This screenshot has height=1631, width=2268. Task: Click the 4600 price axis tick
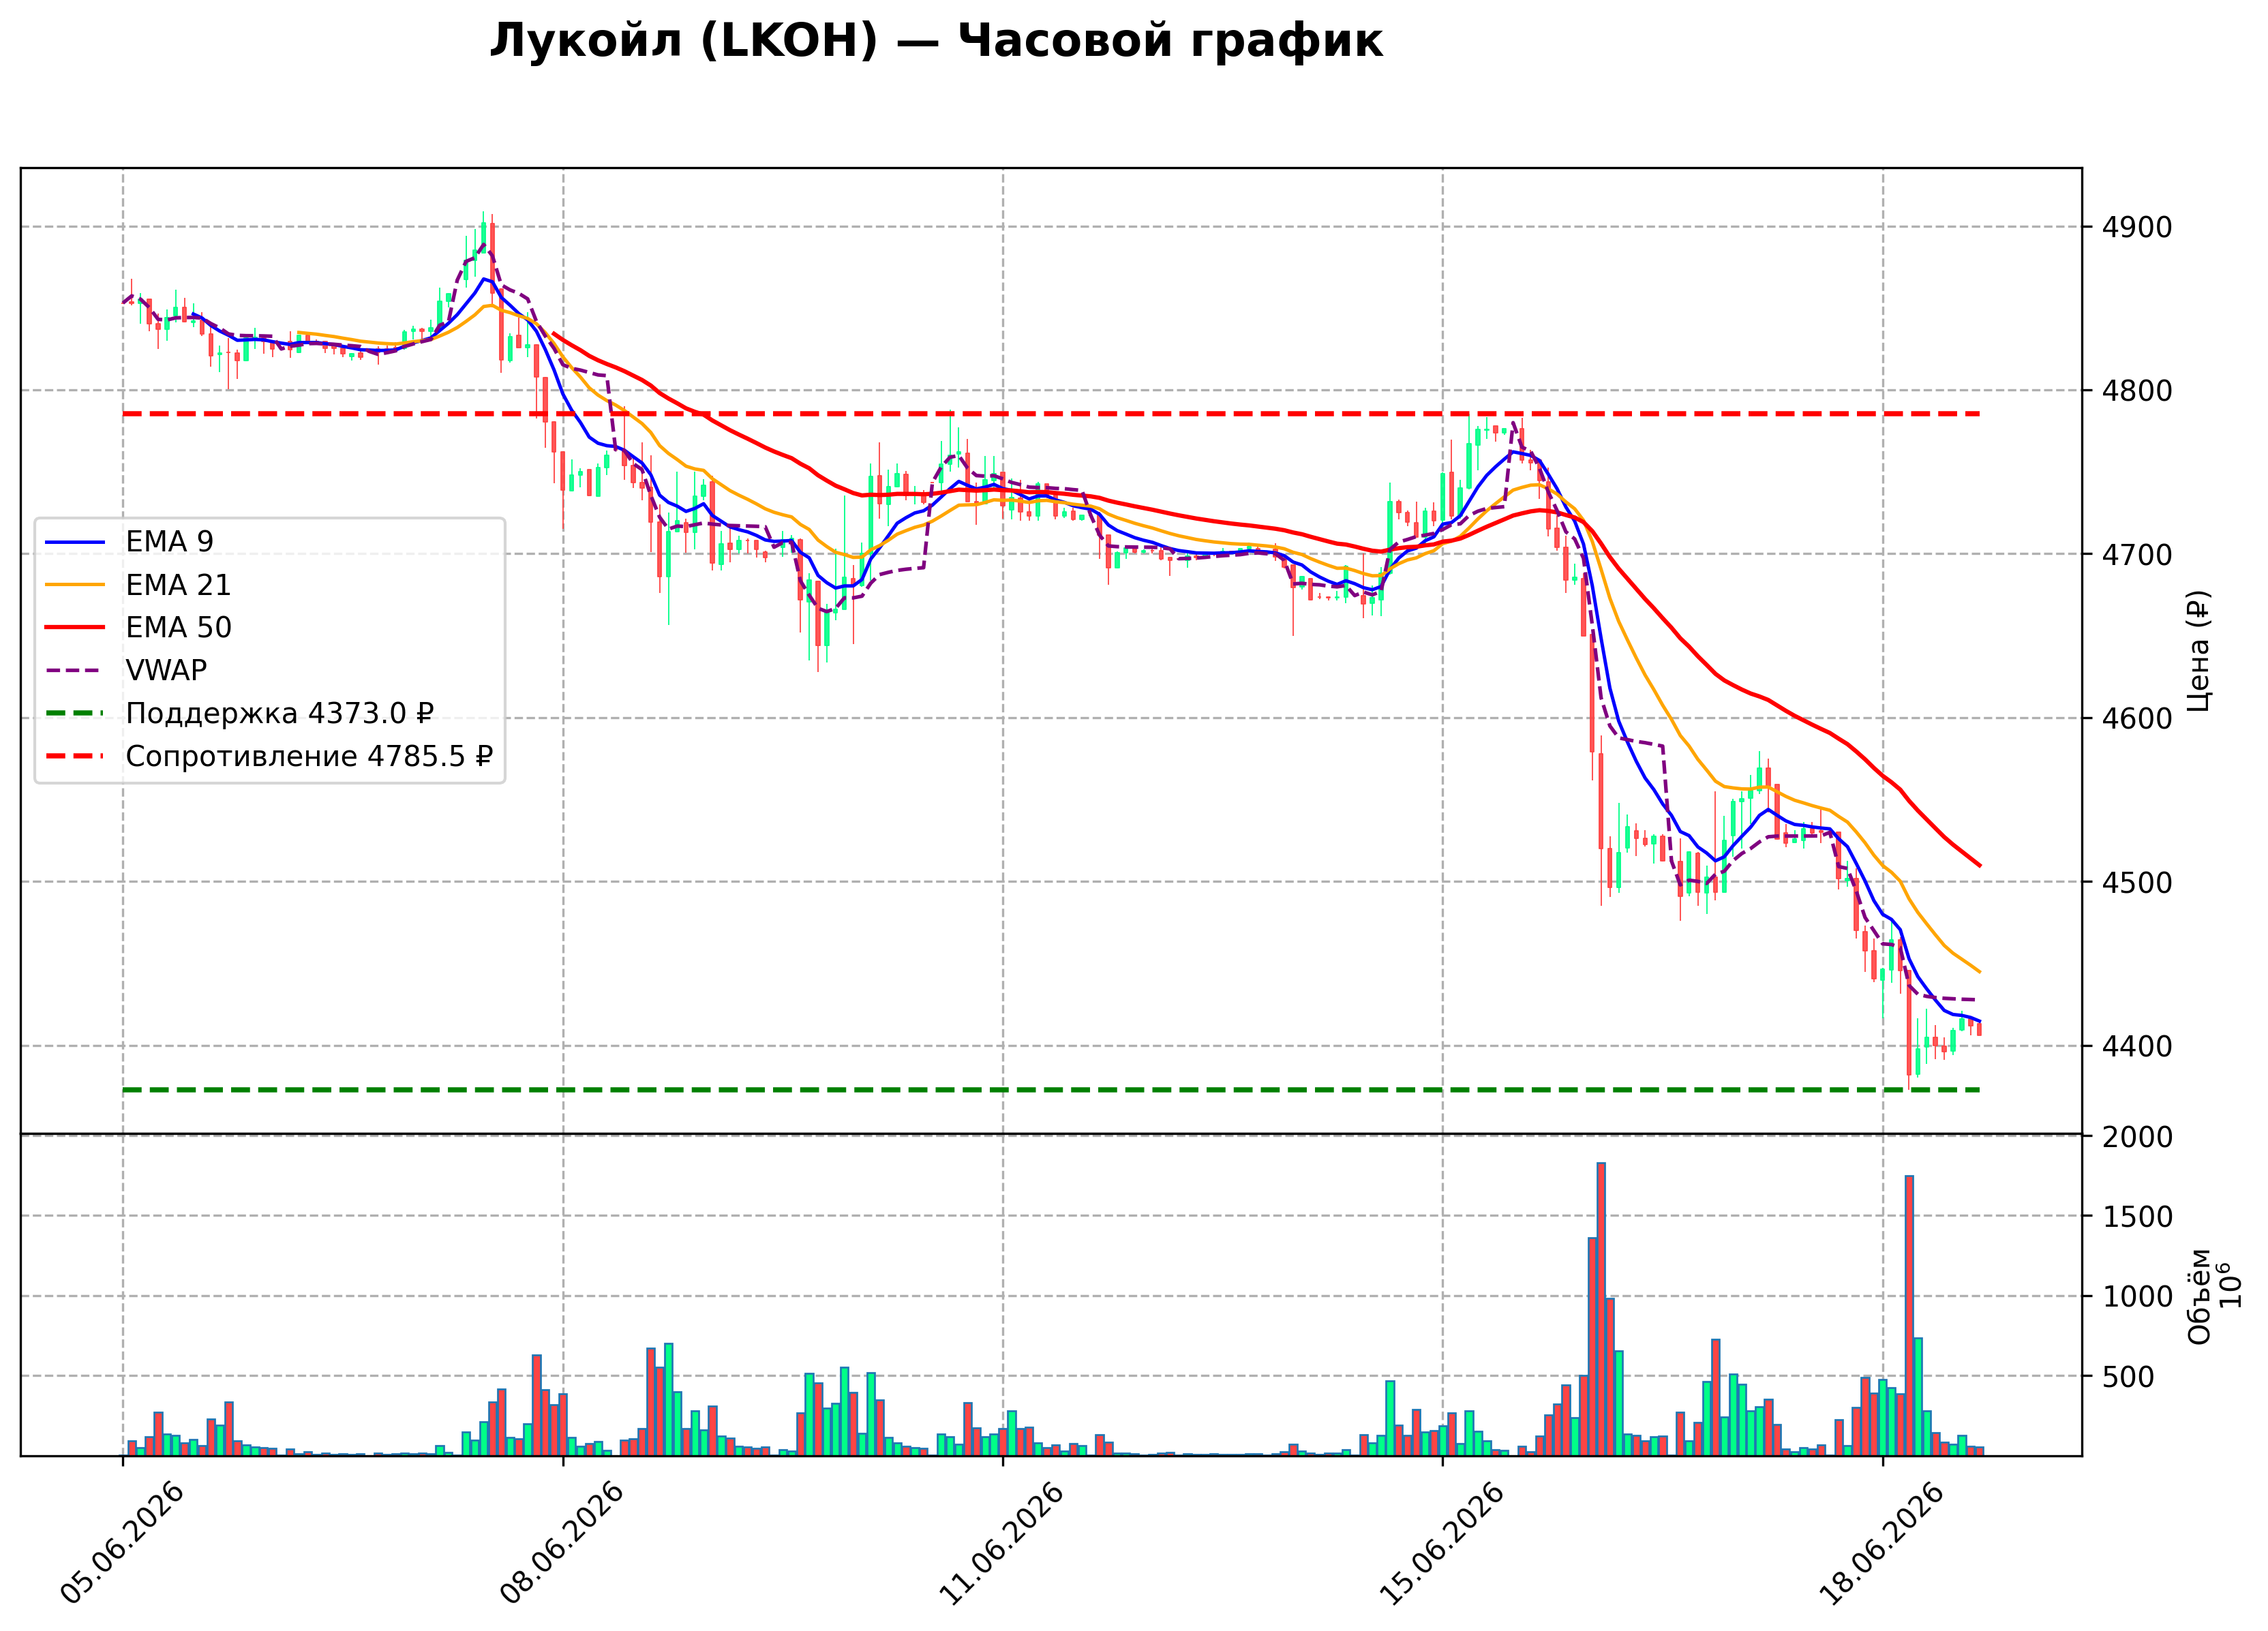[x=2137, y=719]
